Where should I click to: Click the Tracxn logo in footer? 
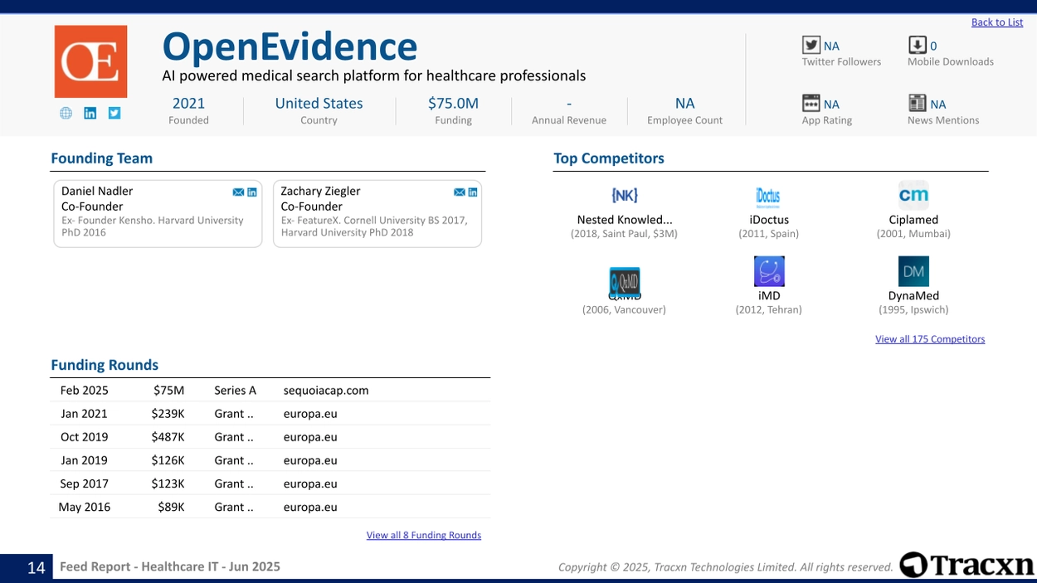click(967, 565)
